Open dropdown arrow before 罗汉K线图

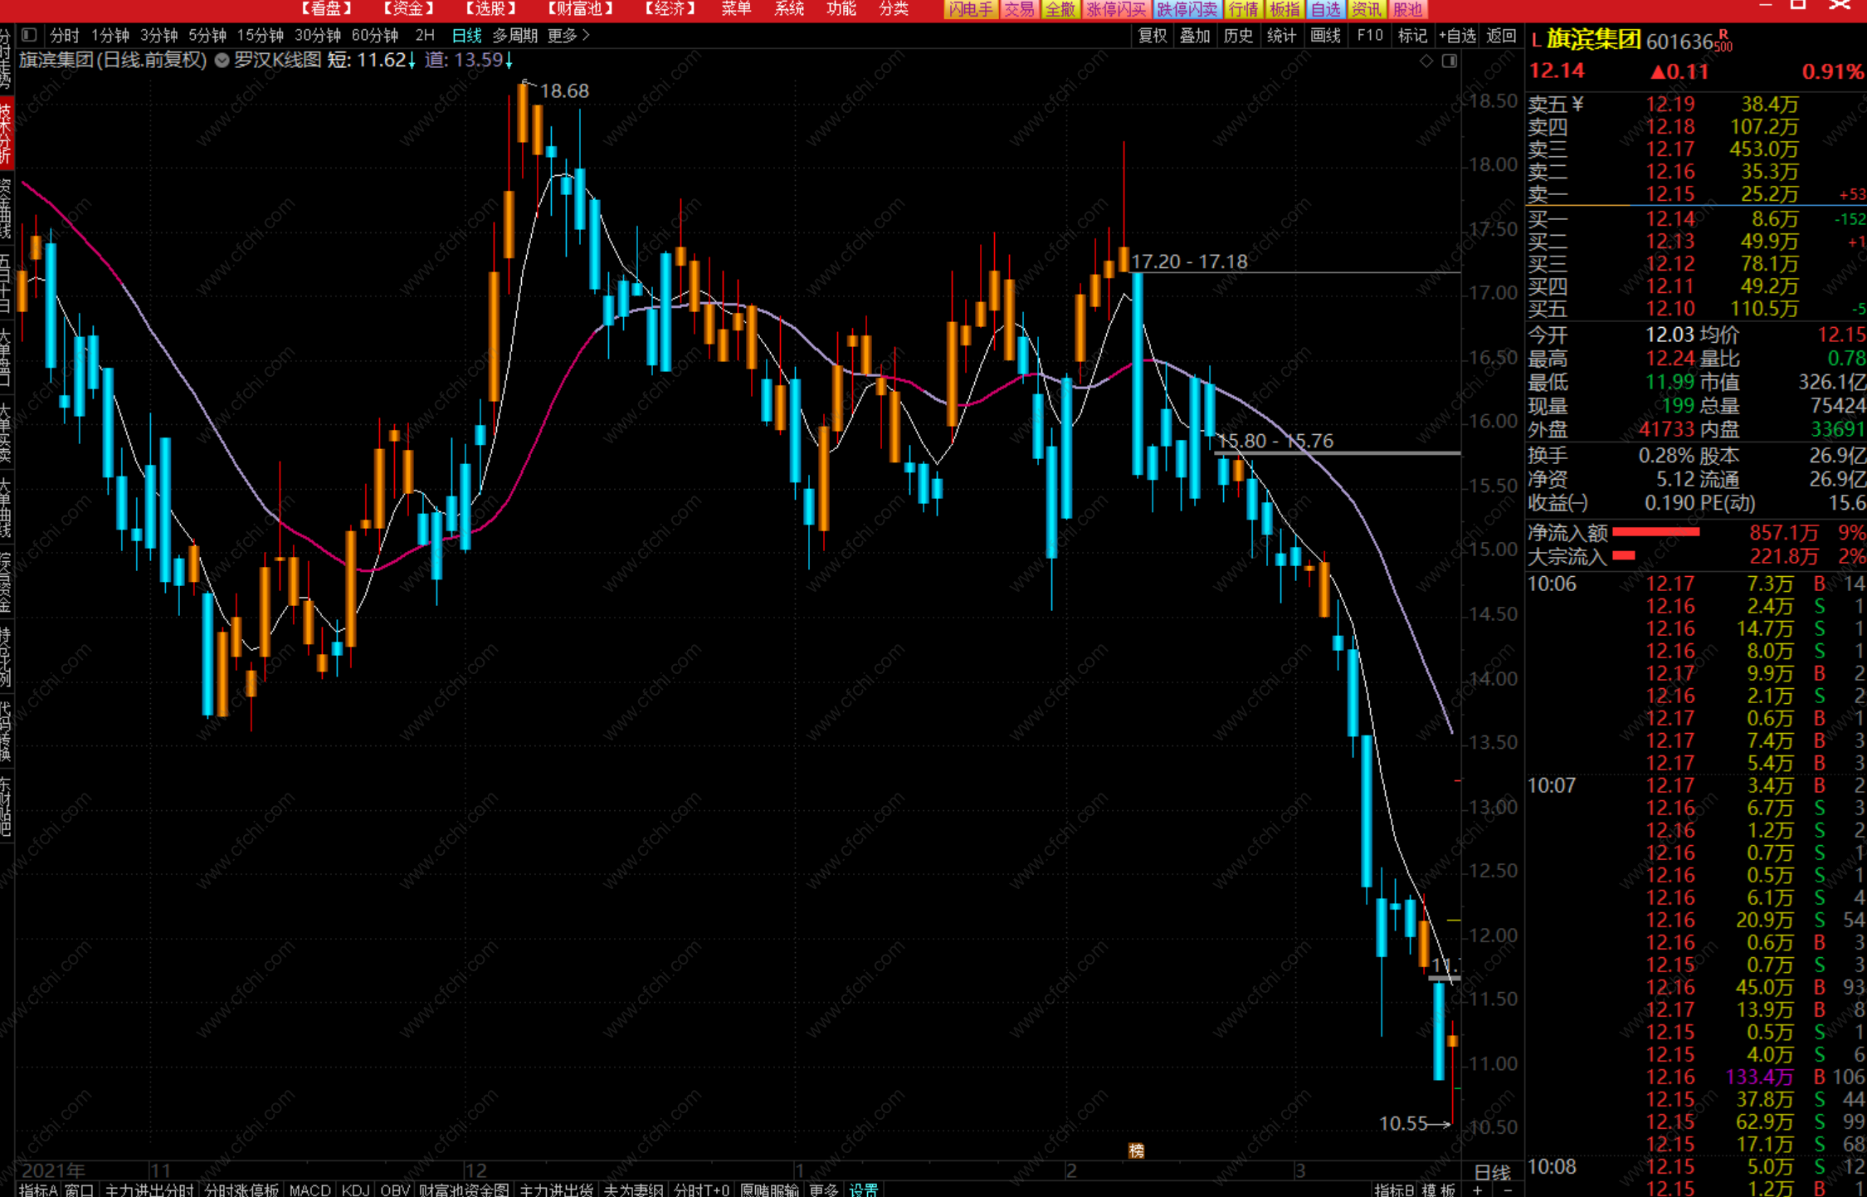pos(222,60)
